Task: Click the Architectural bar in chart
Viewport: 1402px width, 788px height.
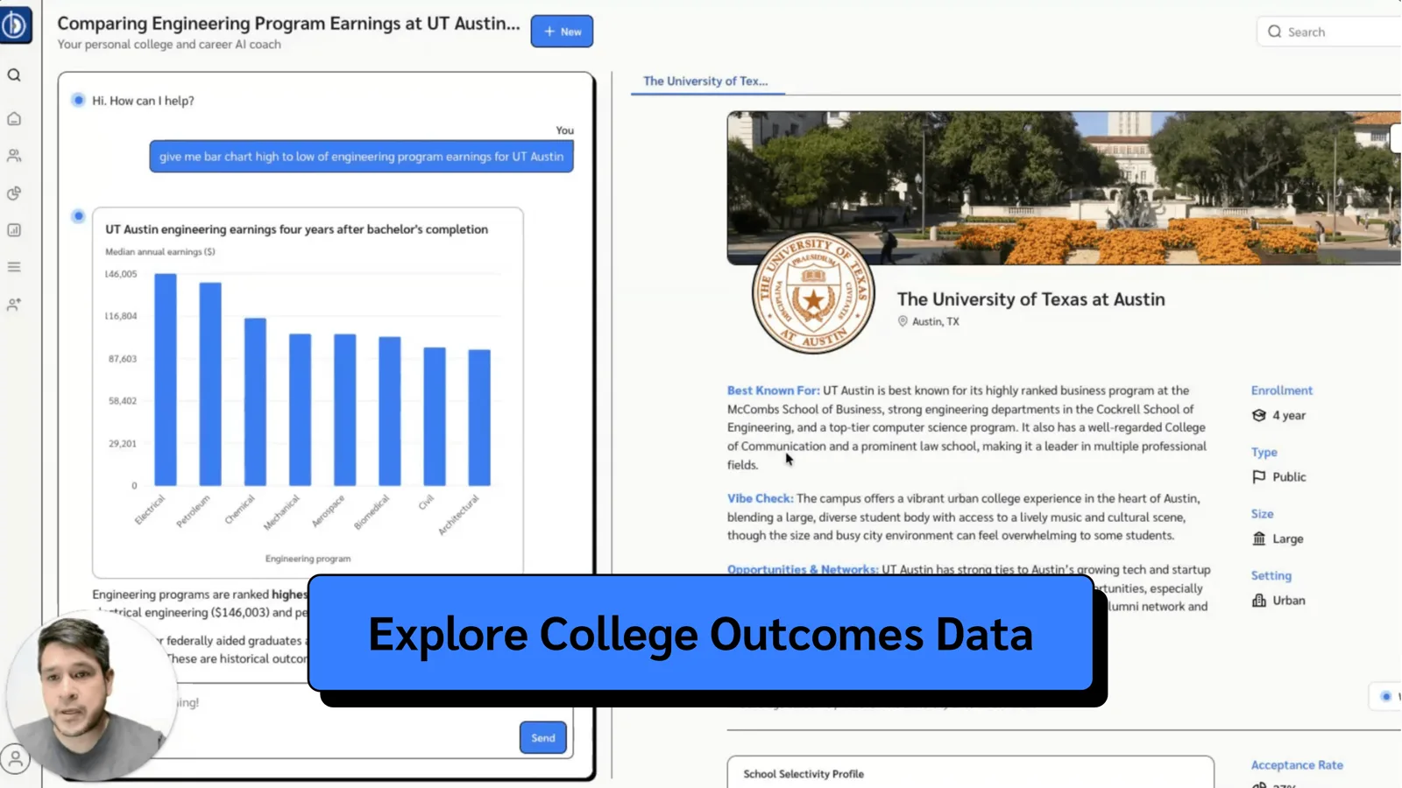Action: coord(479,418)
